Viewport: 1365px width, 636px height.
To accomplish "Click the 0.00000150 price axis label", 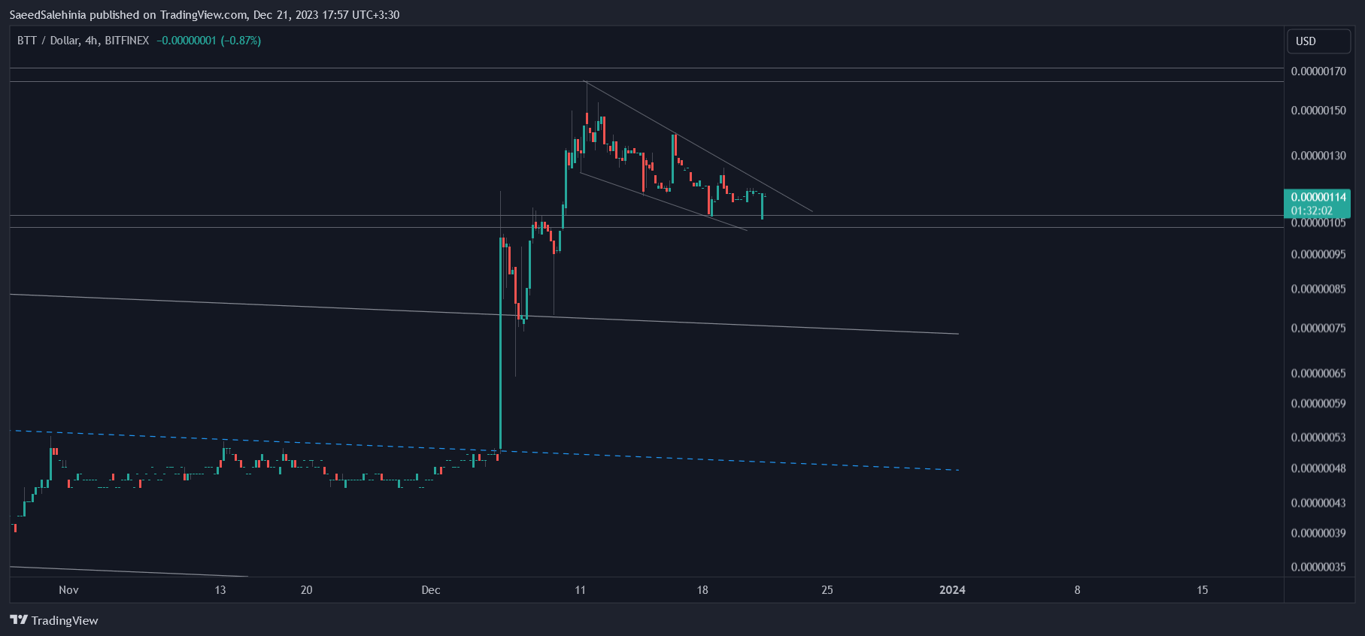I will pos(1318,111).
